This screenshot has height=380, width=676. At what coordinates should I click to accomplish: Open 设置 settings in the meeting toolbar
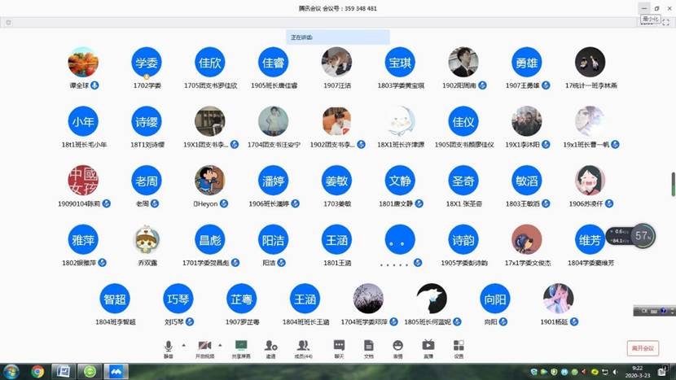(459, 347)
